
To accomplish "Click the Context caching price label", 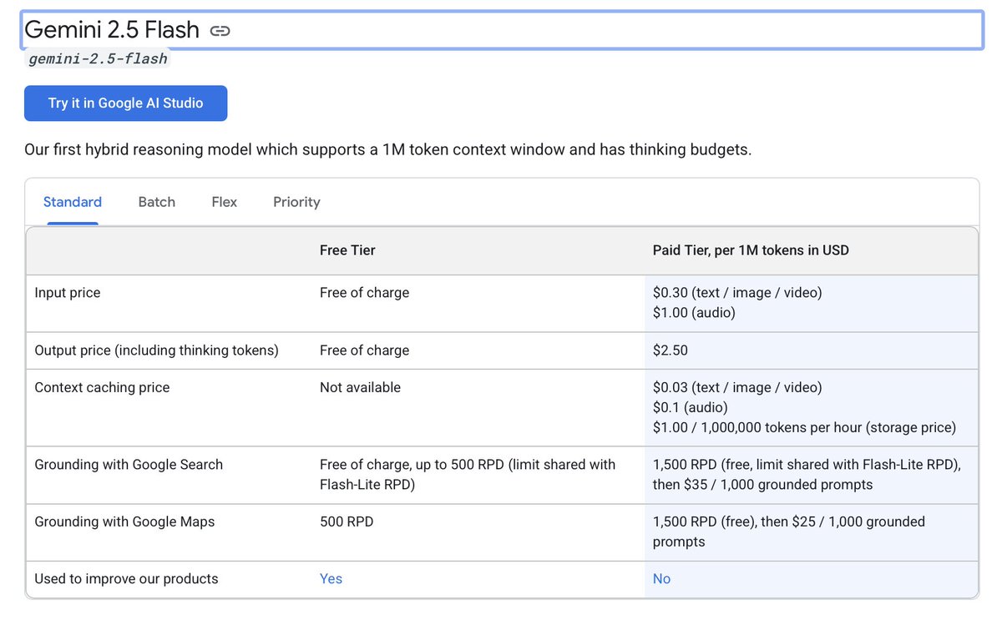I will point(102,387).
